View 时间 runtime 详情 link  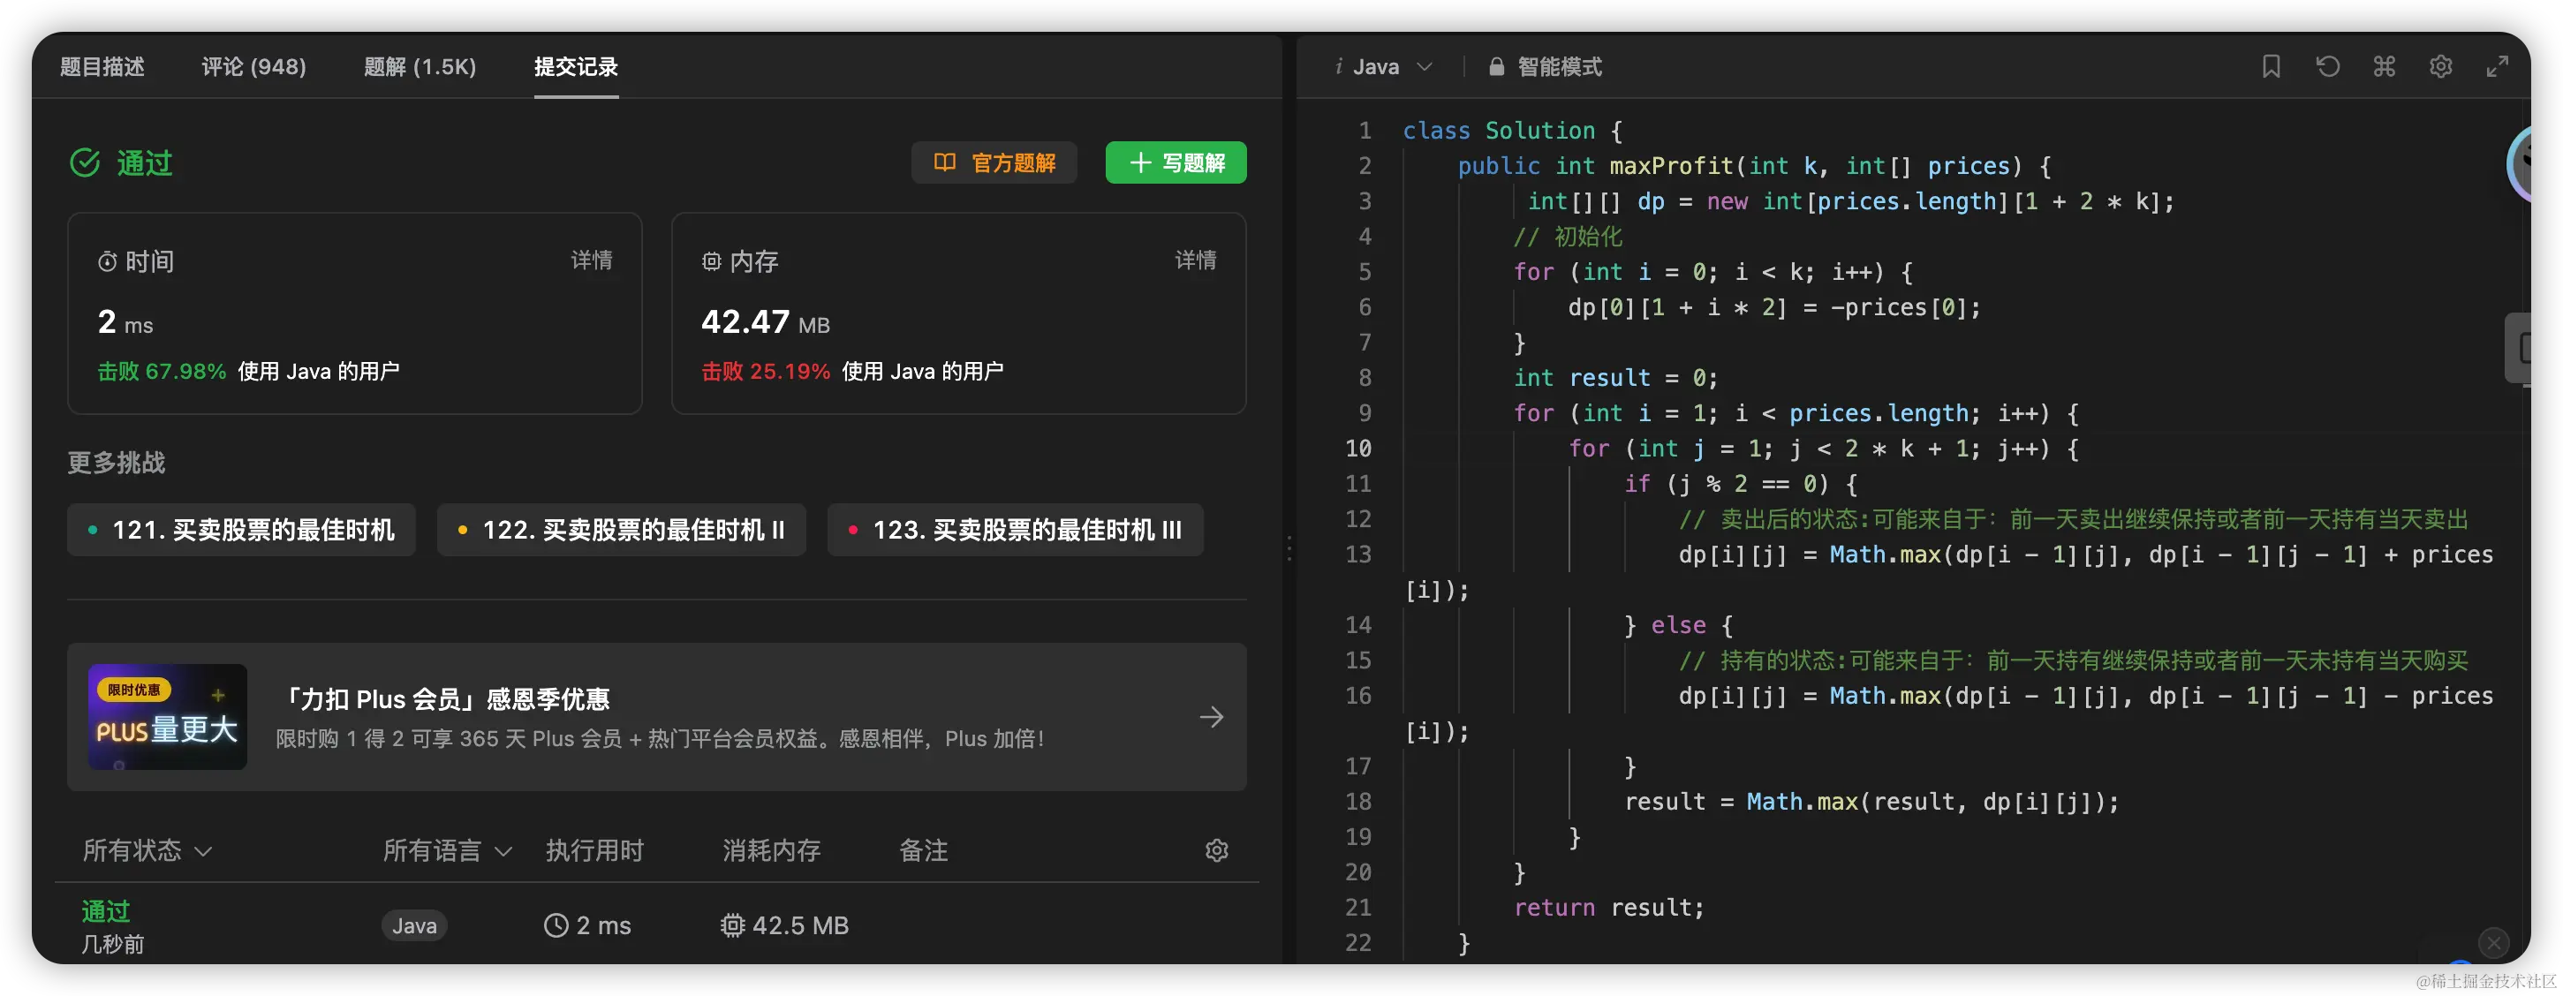pos(591,260)
